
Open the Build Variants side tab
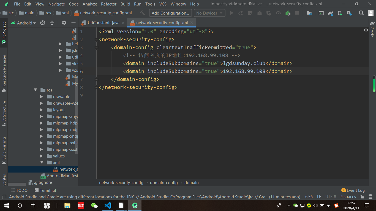click(4, 150)
